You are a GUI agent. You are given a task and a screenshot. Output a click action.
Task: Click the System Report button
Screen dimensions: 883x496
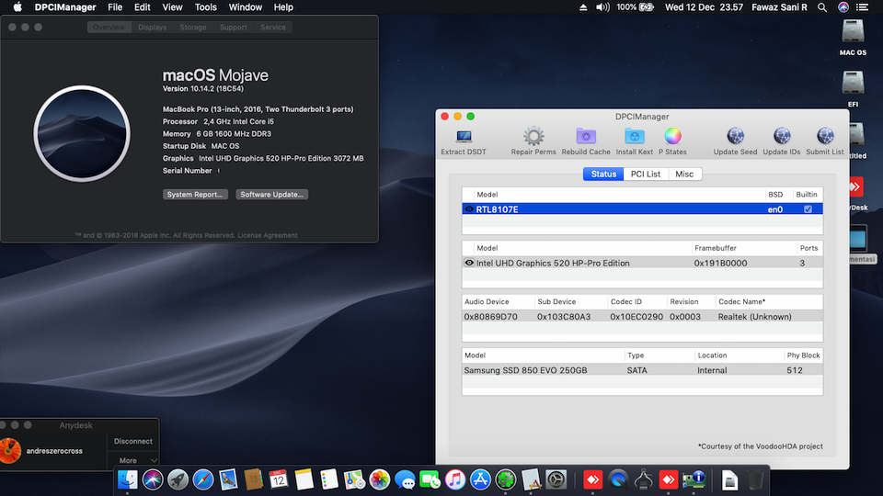pos(196,195)
